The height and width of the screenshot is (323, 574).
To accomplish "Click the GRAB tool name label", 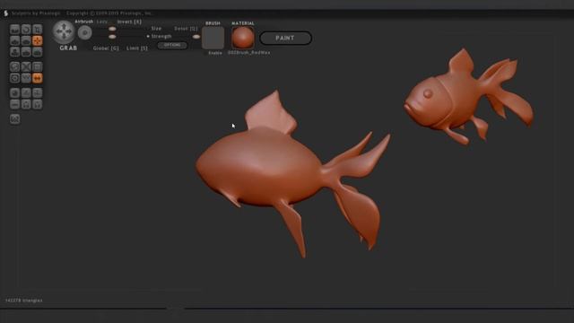I will (68, 48).
